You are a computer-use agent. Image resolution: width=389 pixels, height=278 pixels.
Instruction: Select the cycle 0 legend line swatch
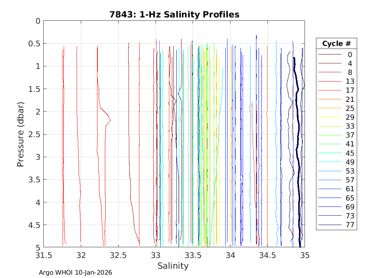[329, 54]
